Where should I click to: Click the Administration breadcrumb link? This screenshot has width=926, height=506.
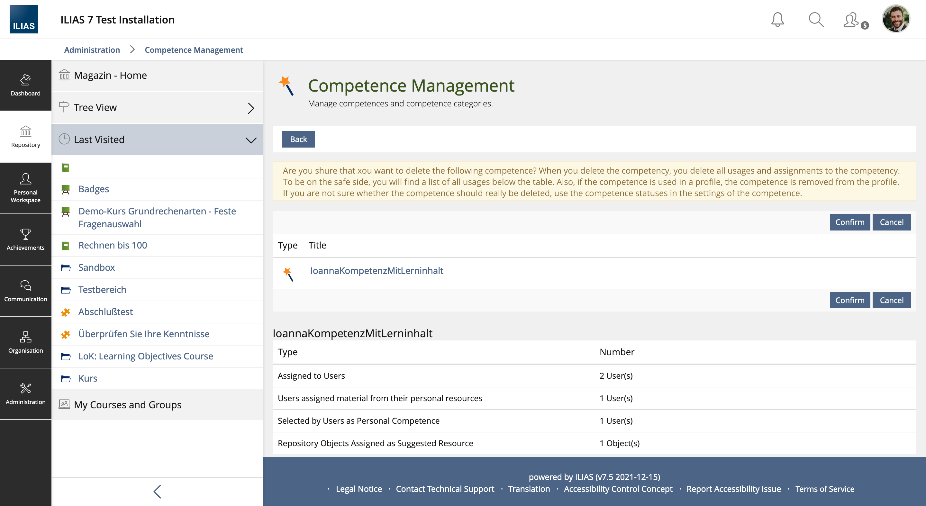[92, 50]
